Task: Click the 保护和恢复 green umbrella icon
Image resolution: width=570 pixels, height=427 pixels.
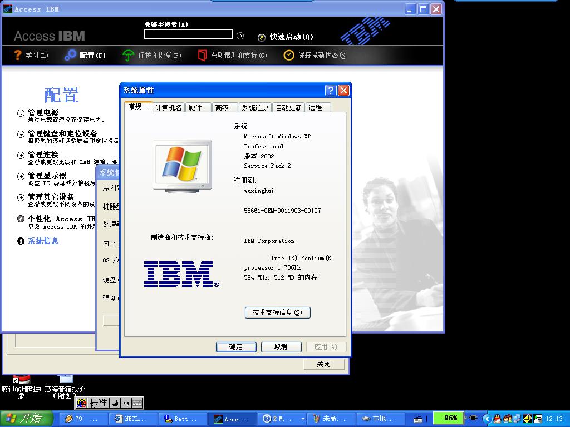Action: [x=129, y=55]
